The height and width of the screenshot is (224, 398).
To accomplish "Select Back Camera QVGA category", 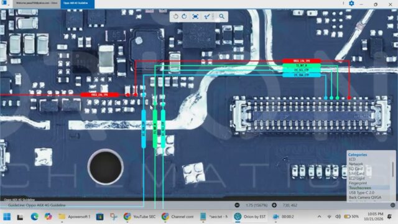I will 365,197.
